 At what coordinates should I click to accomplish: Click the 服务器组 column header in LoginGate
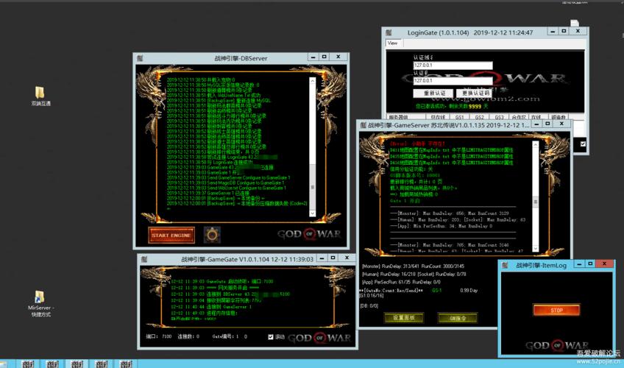(406, 117)
